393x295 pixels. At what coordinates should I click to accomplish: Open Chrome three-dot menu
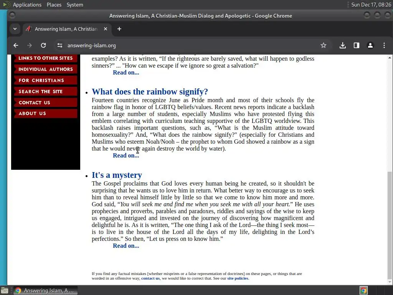[x=384, y=45]
